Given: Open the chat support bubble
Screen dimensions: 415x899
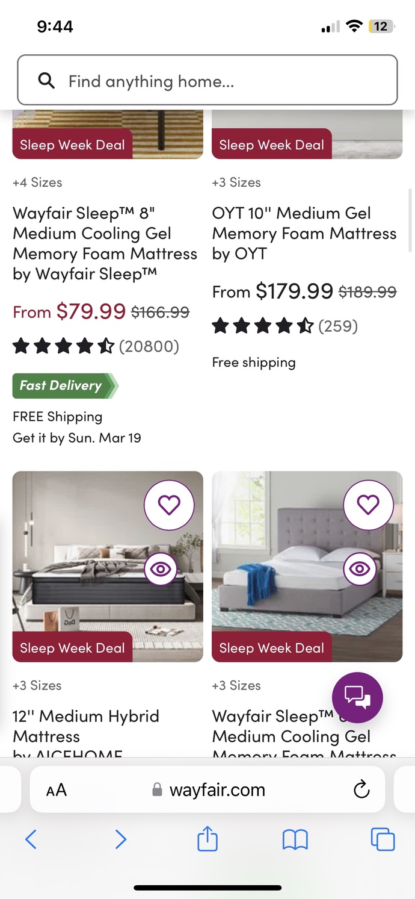Looking at the screenshot, I should [357, 697].
